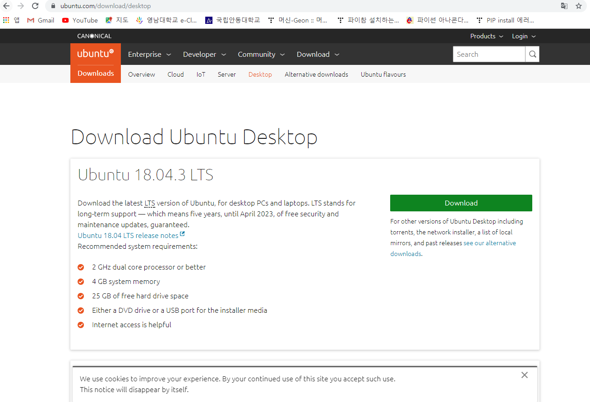Open the Download menu
This screenshot has height=402, width=590.
(x=318, y=54)
